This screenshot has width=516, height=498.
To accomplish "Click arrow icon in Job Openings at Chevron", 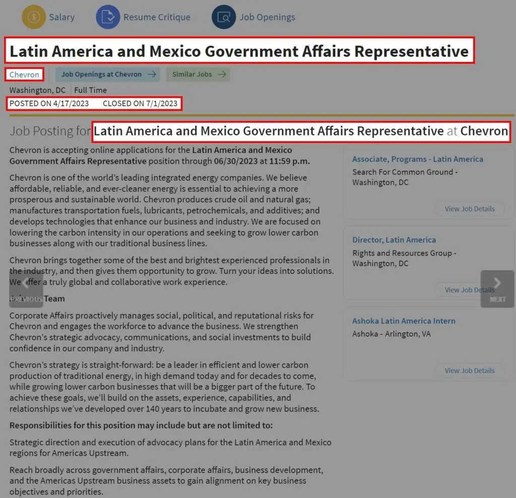I will pyautogui.click(x=152, y=75).
